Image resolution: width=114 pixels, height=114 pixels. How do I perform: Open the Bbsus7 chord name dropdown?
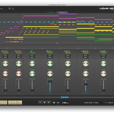tap(53, 51)
